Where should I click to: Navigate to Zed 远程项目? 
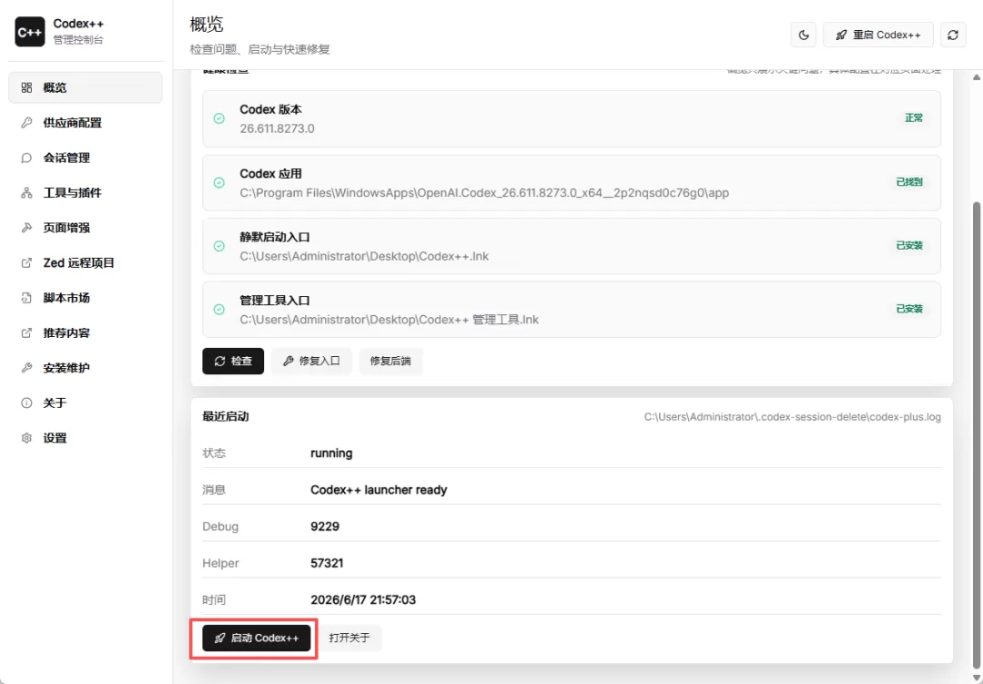(86, 263)
